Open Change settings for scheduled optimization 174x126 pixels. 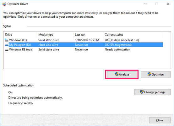152,92
